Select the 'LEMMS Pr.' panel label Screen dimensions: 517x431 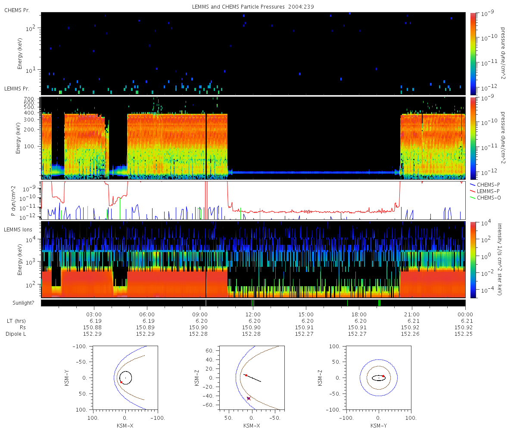pyautogui.click(x=17, y=88)
